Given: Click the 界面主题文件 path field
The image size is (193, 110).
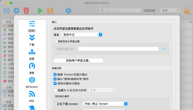Looking at the screenshot, I should coord(118,49).
